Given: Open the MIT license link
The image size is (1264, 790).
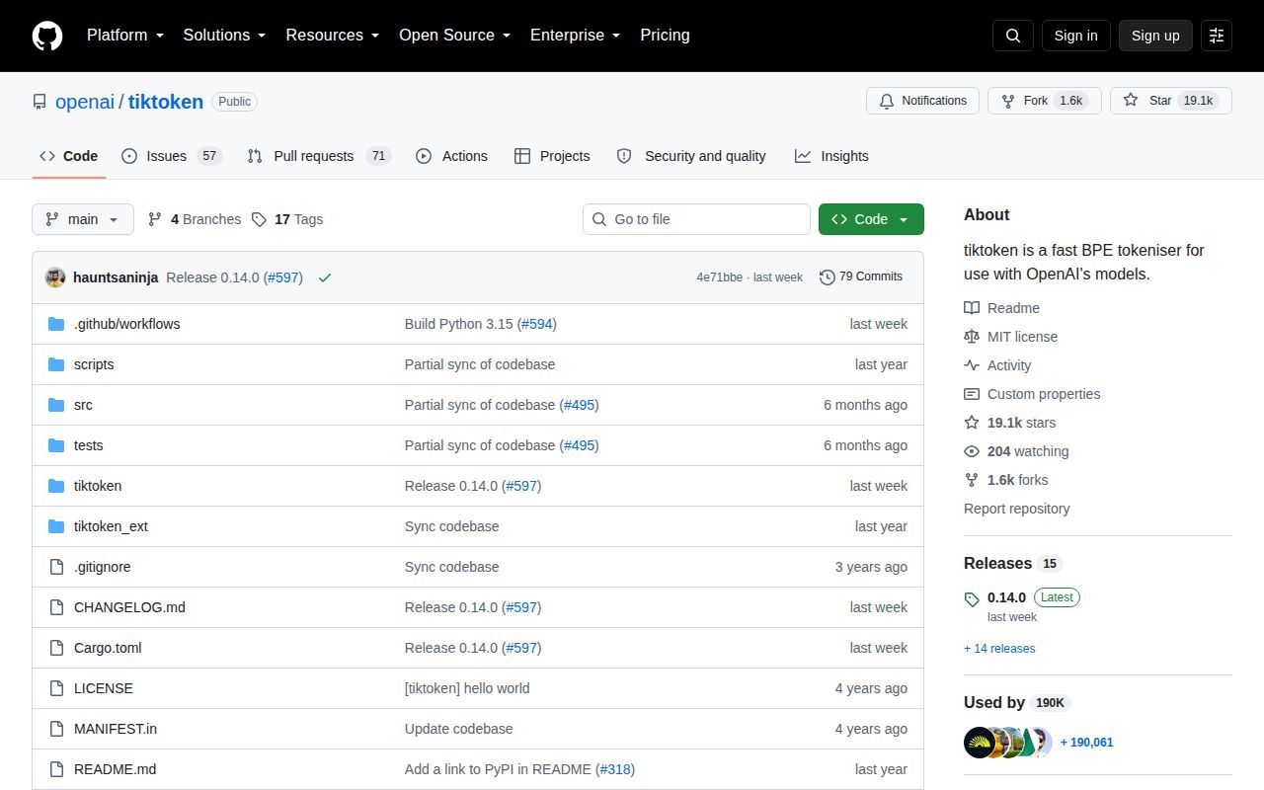Looking at the screenshot, I should pos(1010,337).
